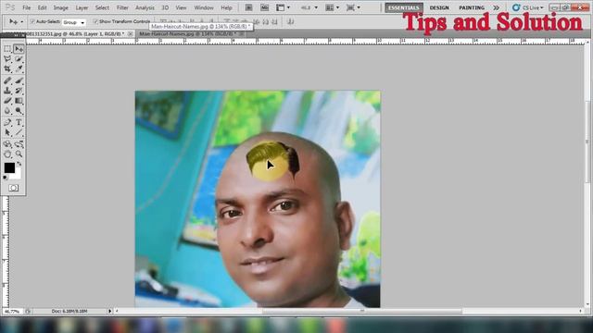The image size is (593, 333).
Task: Switch to Essentials workspace
Action: (404, 7)
